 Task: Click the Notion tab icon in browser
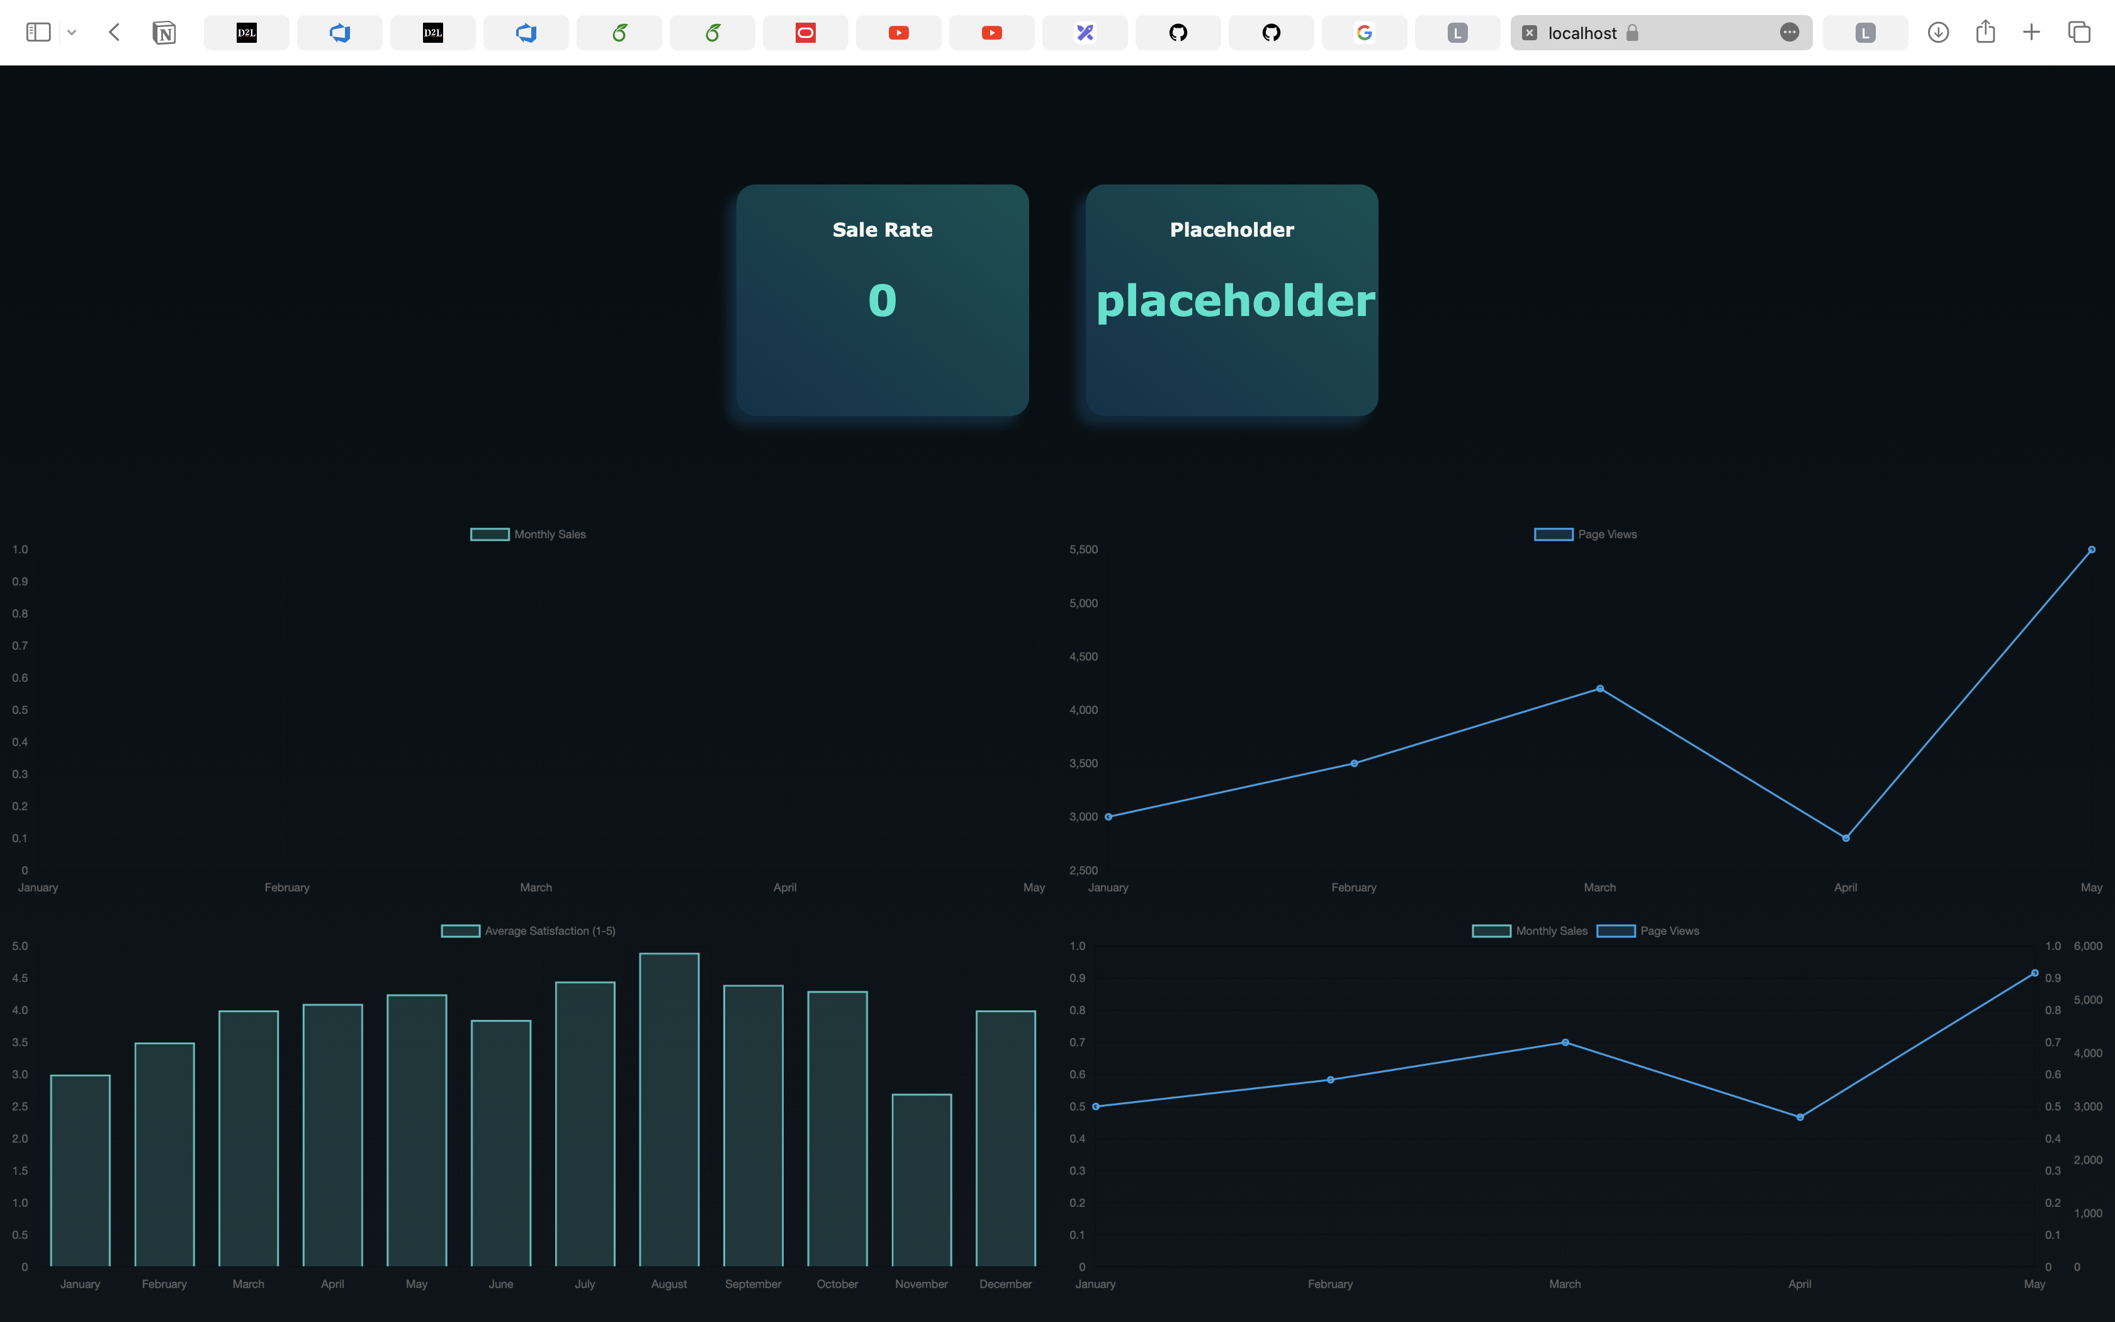coord(164,32)
